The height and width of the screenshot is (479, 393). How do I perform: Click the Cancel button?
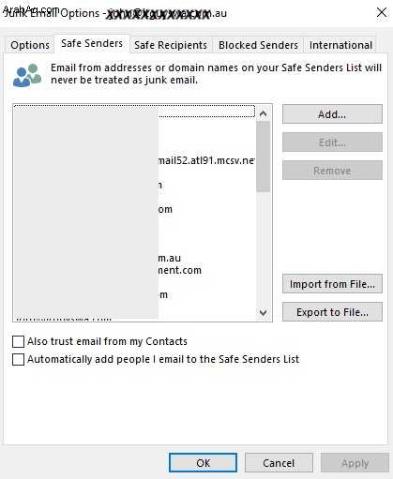pyautogui.click(x=279, y=463)
